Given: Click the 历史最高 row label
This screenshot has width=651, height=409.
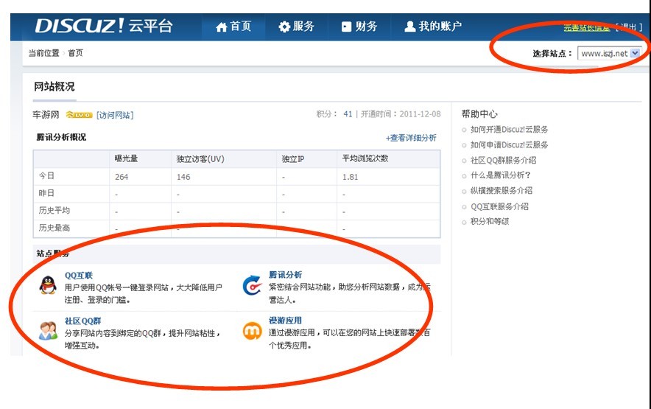Looking at the screenshot, I should click(x=54, y=228).
